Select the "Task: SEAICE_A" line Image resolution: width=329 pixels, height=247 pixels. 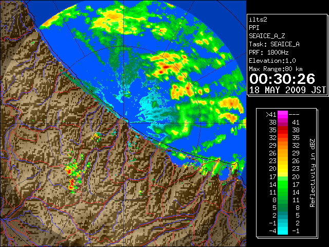pyautogui.click(x=274, y=44)
